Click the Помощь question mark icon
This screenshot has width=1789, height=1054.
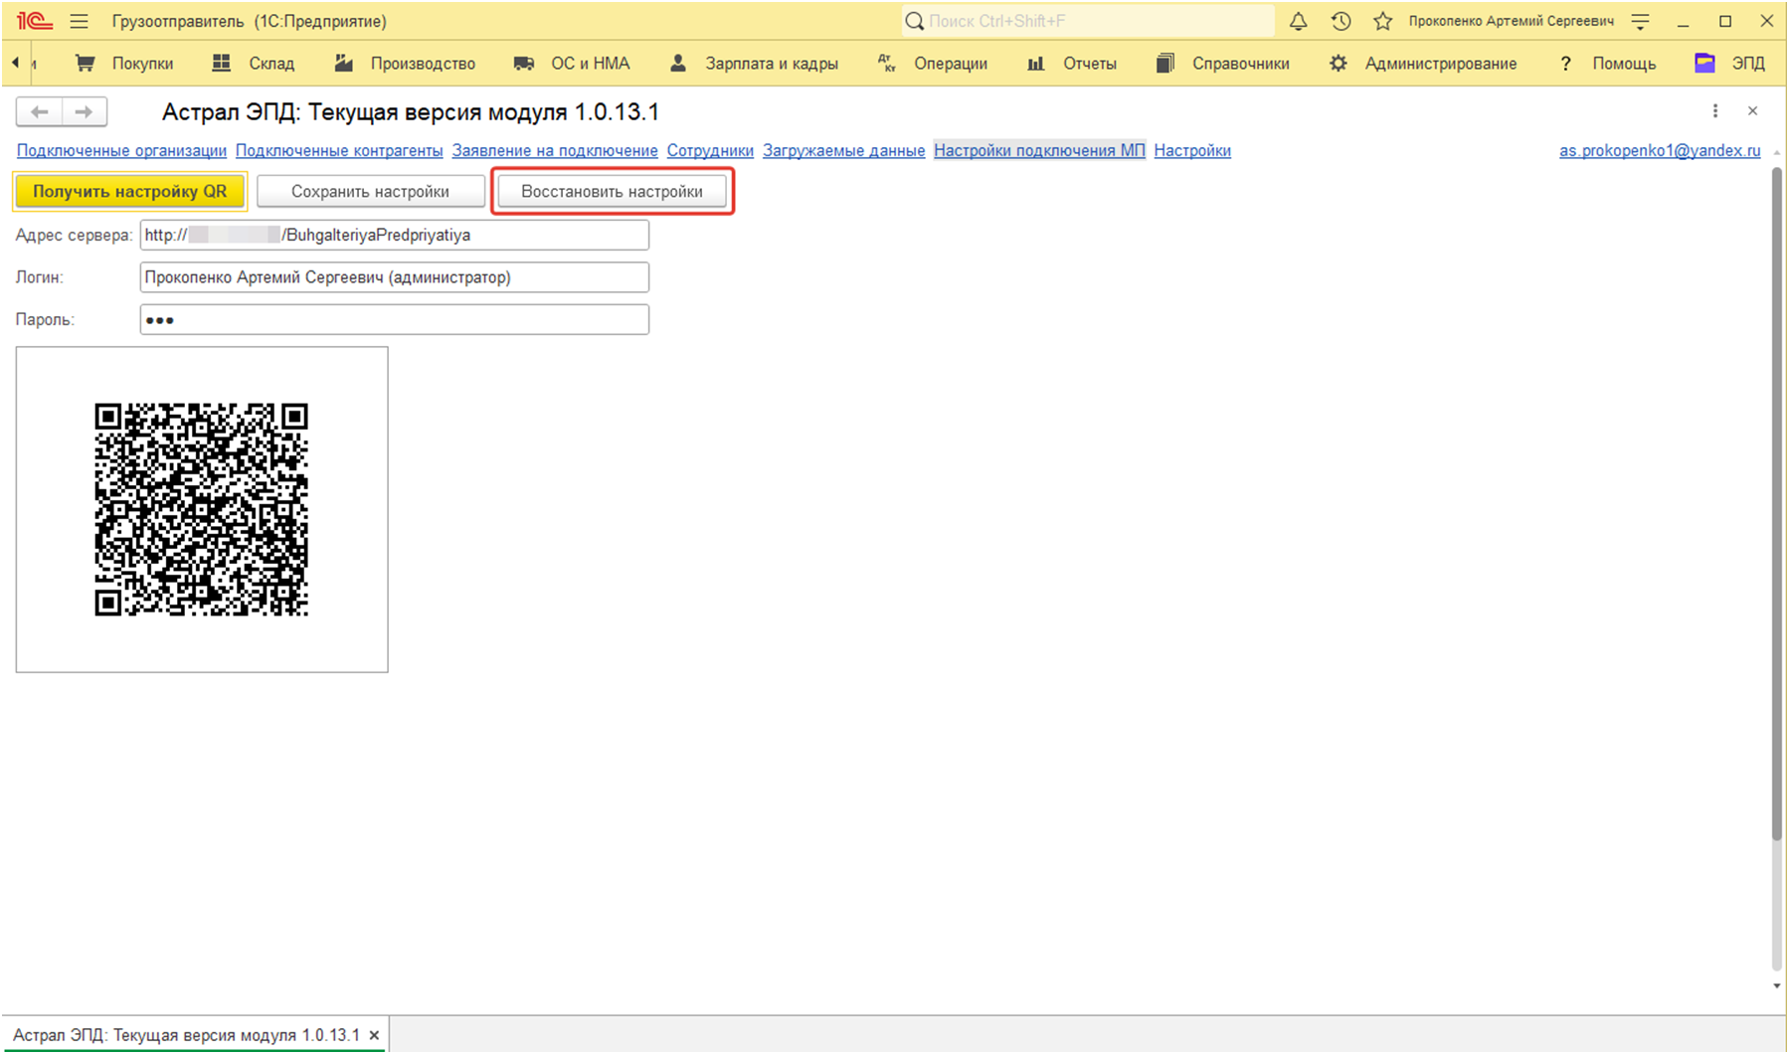tap(1566, 63)
